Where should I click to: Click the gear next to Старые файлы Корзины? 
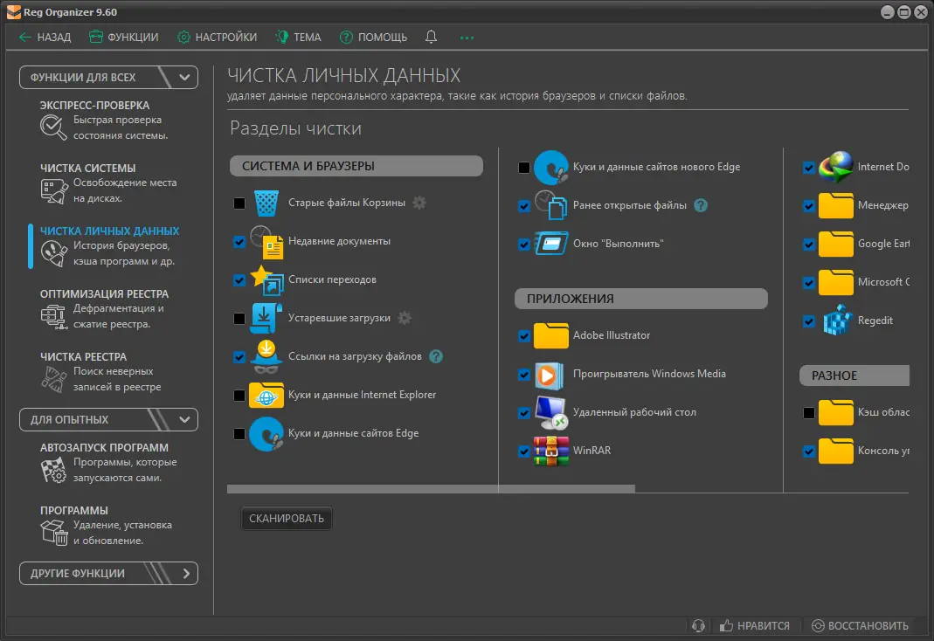pyautogui.click(x=418, y=202)
